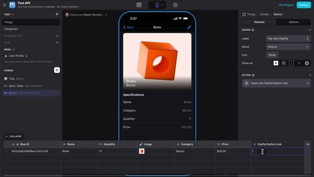Click the lightning bolt action icon
The height and width of the screenshot is (177, 314).
click(246, 83)
